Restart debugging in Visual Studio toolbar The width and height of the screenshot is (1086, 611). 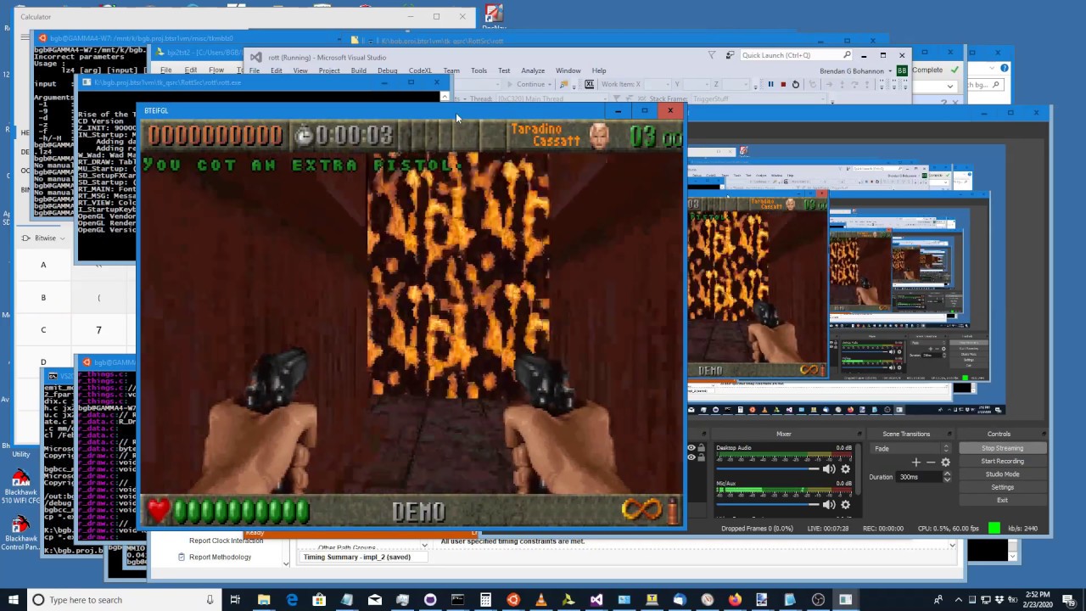click(x=795, y=84)
